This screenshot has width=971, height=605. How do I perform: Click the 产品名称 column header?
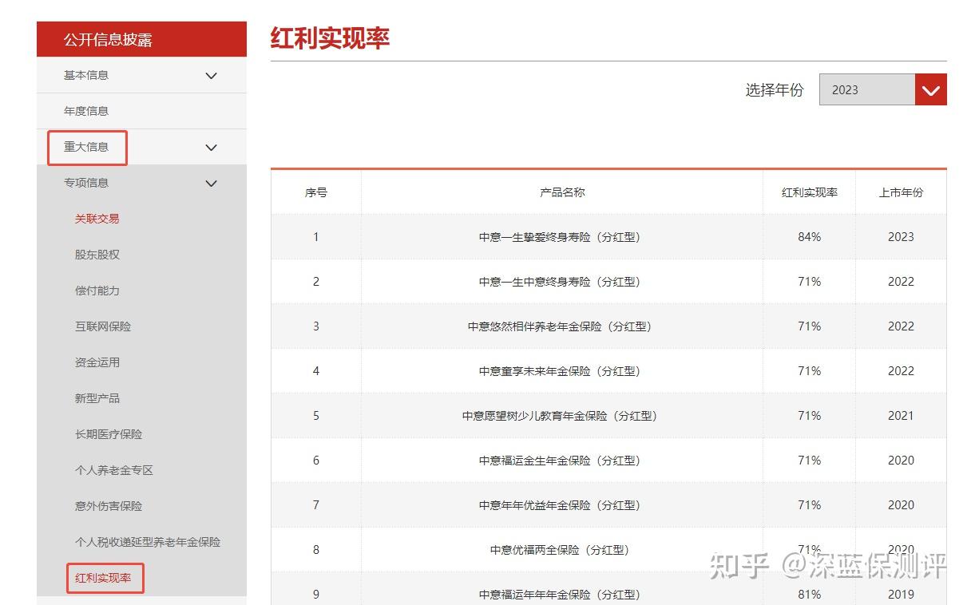tap(562, 192)
